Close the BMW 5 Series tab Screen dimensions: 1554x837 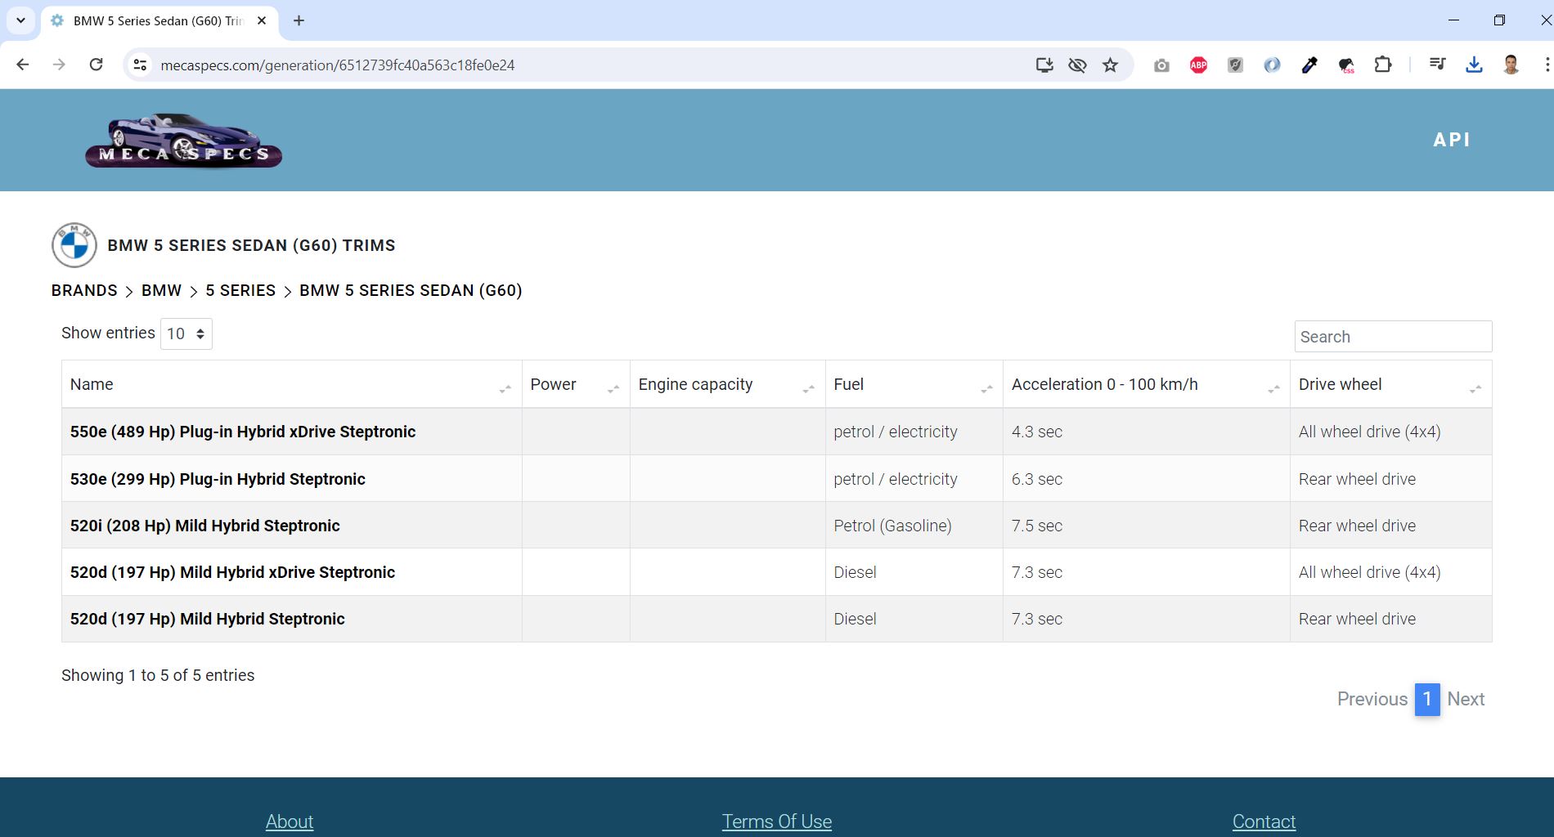coord(262,20)
